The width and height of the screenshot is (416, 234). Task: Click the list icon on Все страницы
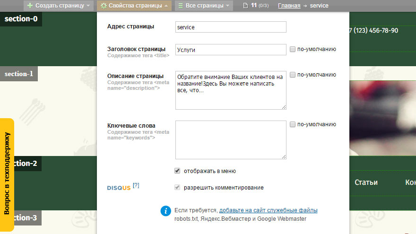click(x=181, y=6)
